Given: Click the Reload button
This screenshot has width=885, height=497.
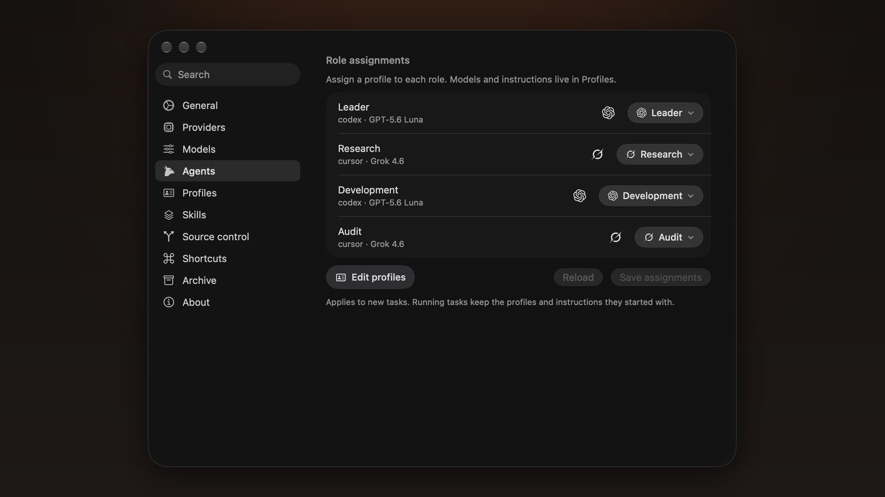Looking at the screenshot, I should coord(578,277).
